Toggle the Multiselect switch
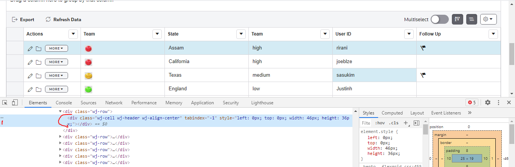515x167 pixels. coord(439,19)
